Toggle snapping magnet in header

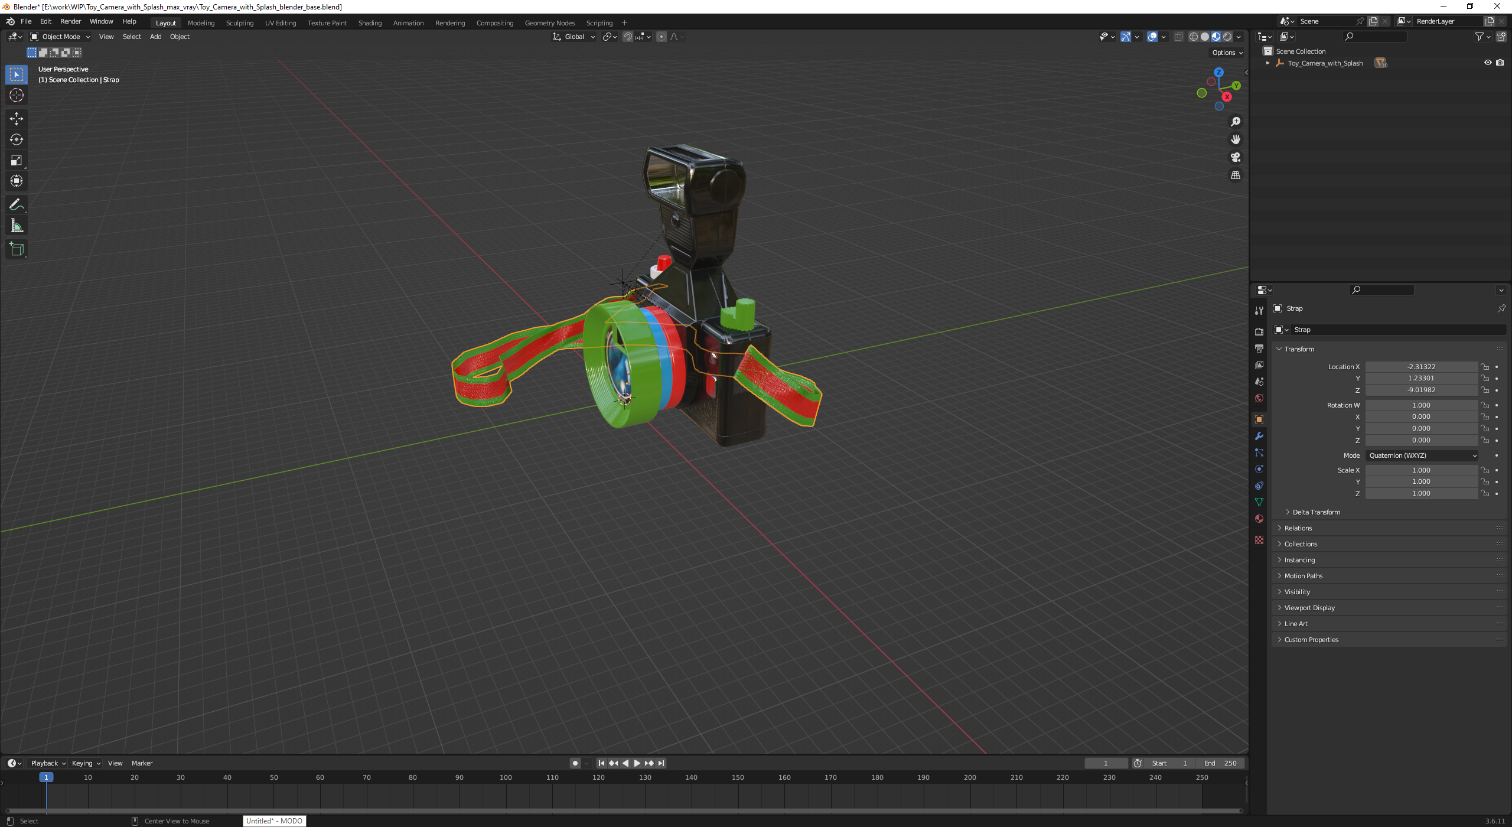[x=628, y=37]
